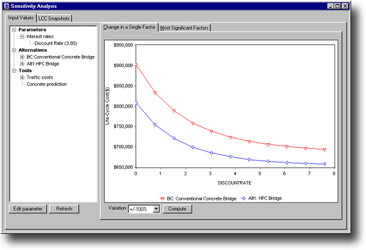
Task: Click the Edit parameter button
Action: click(28, 209)
